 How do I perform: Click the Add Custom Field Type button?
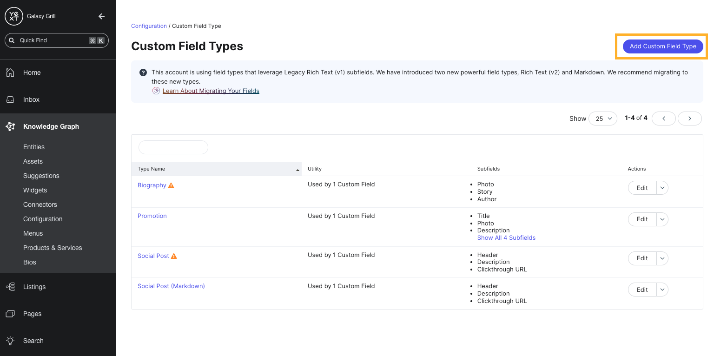(662, 46)
